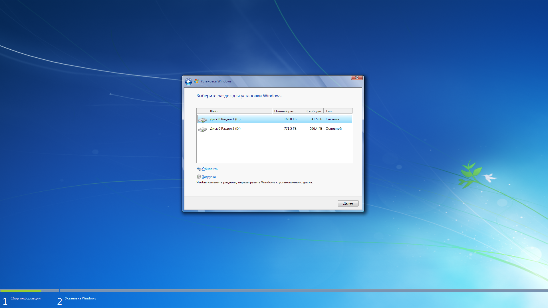548x308 pixels.
Task: Sort by the Полный раз... column header
Action: pyautogui.click(x=285, y=111)
